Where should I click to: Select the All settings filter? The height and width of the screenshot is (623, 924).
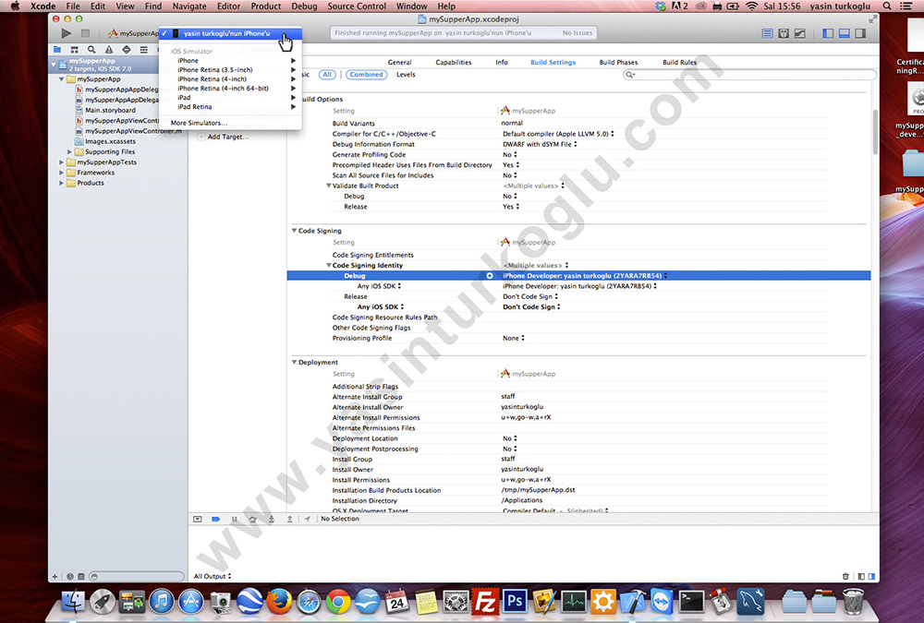pyautogui.click(x=327, y=75)
